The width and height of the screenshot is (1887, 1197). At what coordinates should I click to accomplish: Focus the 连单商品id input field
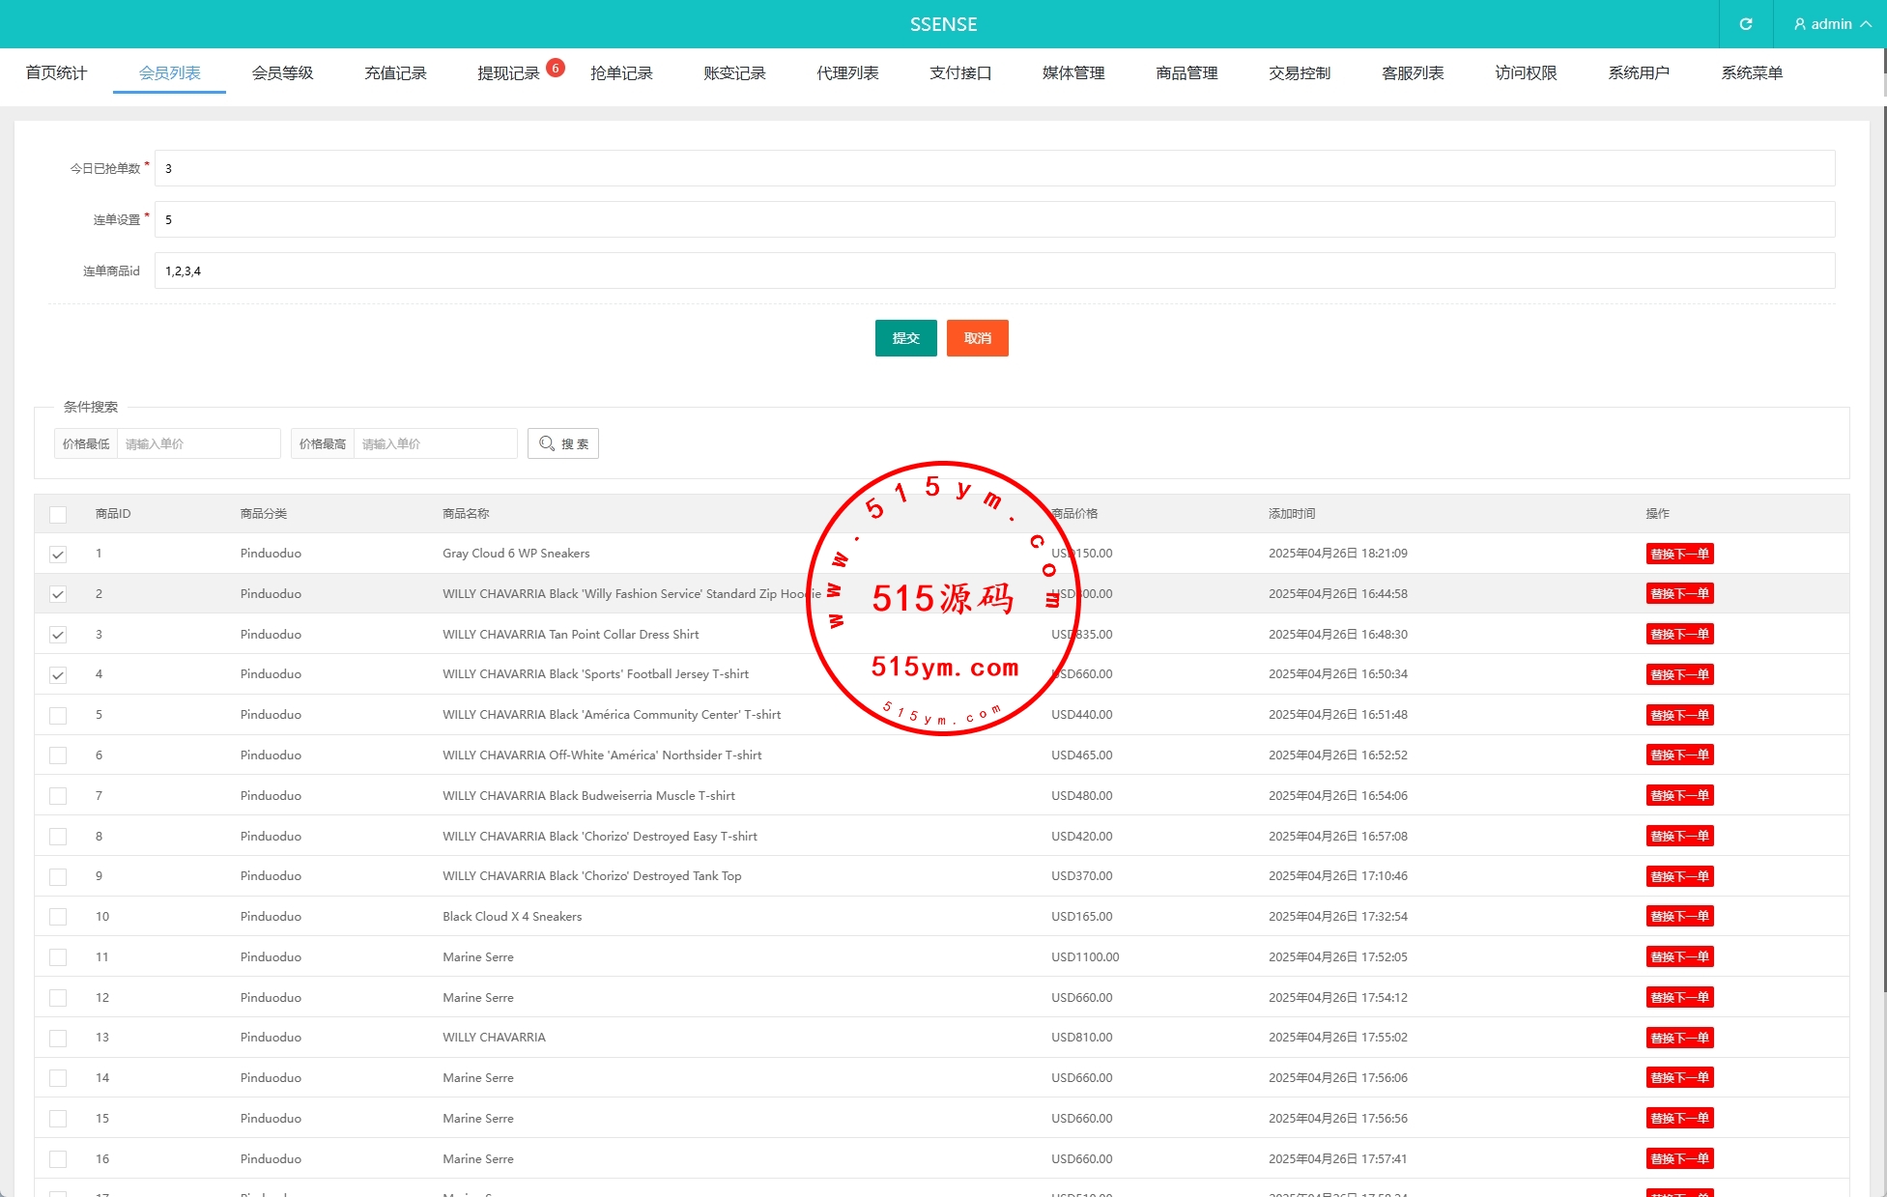[x=994, y=271]
